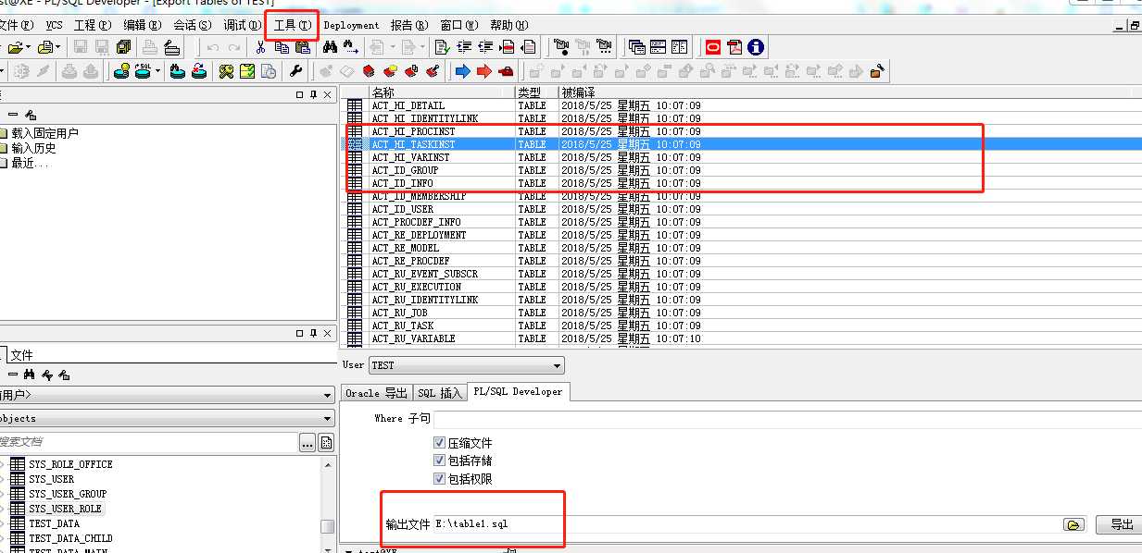This screenshot has width=1142, height=553.
Task: Switch to the PL/SQL Developer tab
Action: click(518, 392)
